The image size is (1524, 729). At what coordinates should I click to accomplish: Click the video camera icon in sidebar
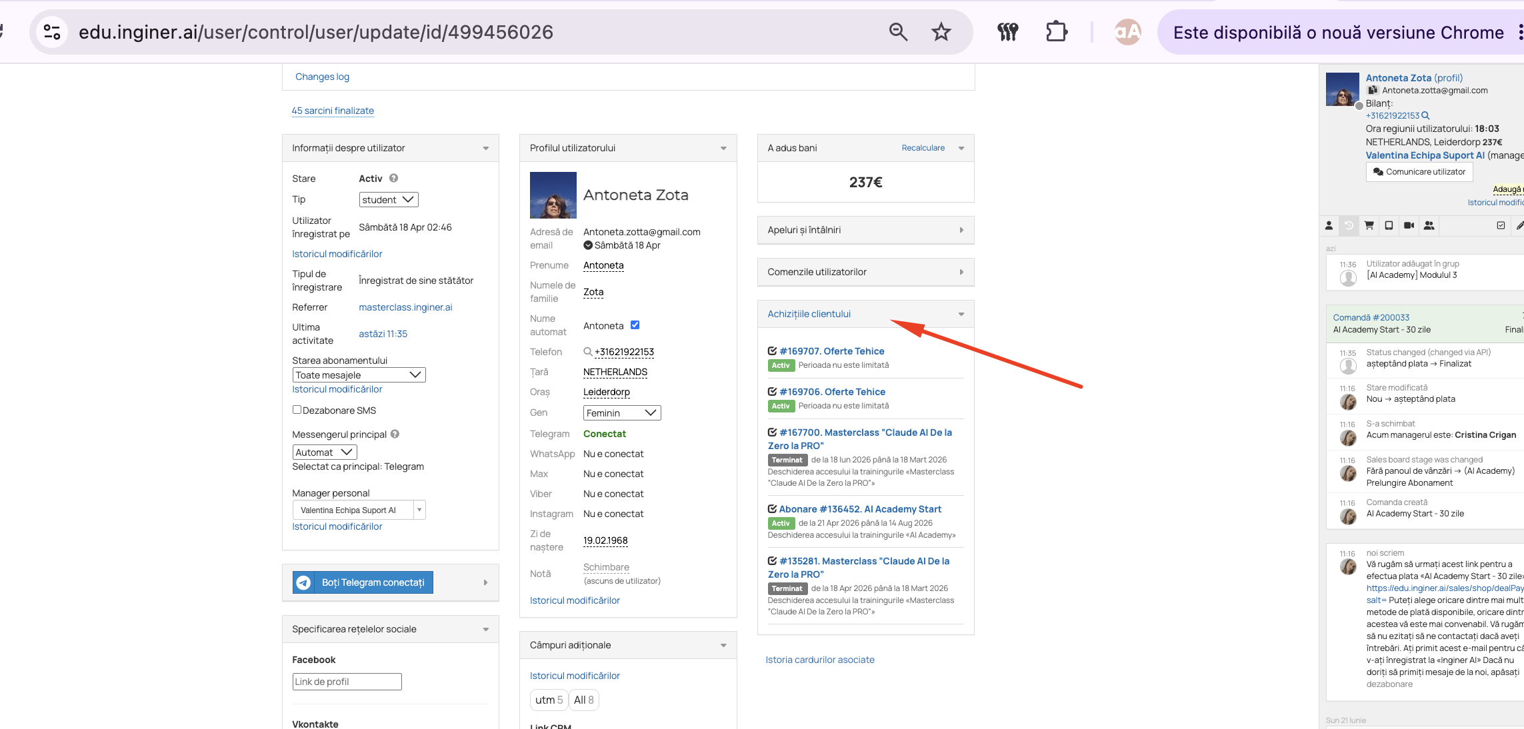(x=1409, y=226)
